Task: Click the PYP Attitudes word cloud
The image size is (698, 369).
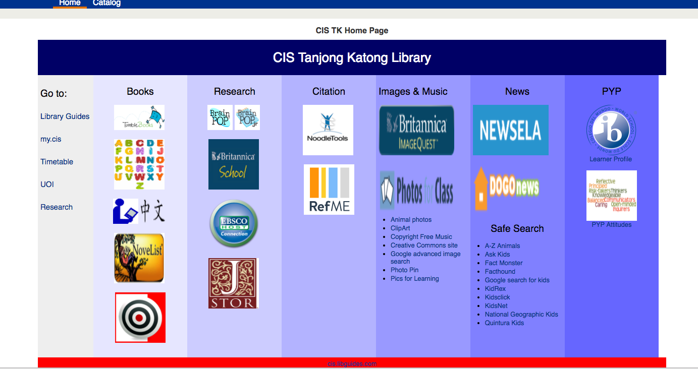Action: (612, 196)
